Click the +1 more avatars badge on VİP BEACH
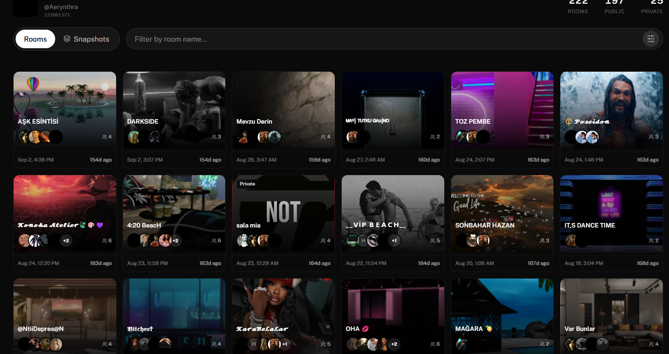Screen dimensions: 669x354 [x=394, y=241]
